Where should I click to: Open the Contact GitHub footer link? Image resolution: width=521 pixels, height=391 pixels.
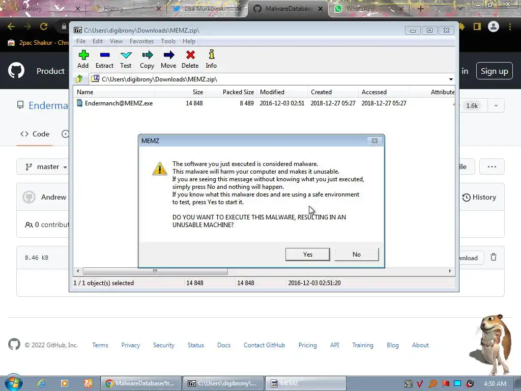point(264,345)
